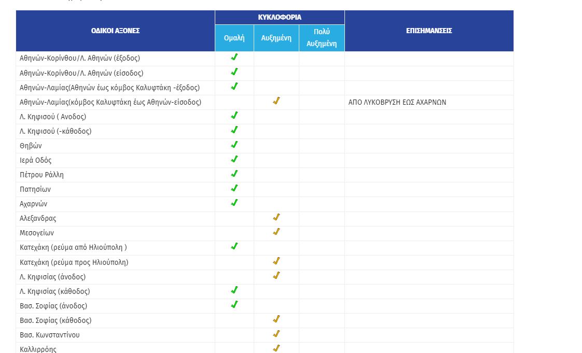Click yellow checkmark for Καλλιρρόης row
582x353 pixels.
click(x=276, y=348)
